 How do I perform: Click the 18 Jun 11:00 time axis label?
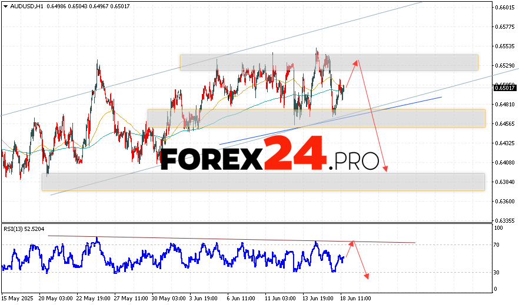click(354, 298)
